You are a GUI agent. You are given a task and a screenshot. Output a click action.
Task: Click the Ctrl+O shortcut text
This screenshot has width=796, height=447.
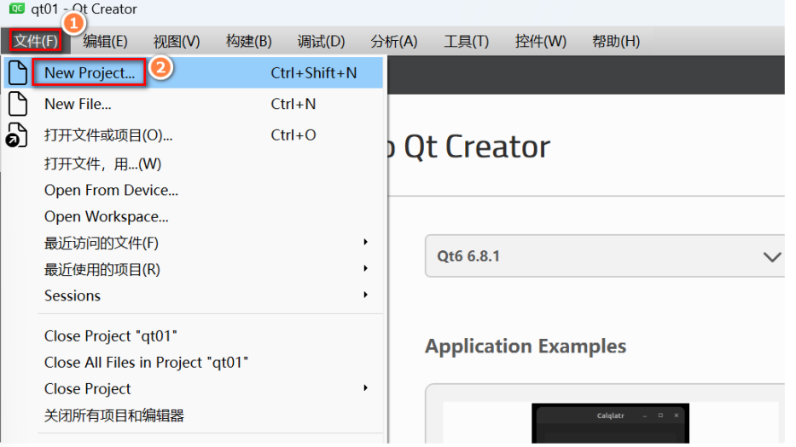click(293, 135)
